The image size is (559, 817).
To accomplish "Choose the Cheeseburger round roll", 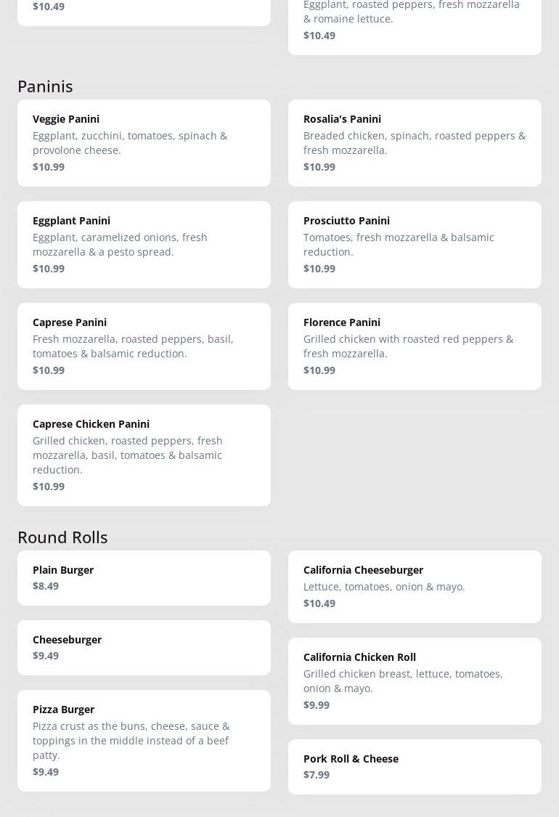I will [144, 647].
